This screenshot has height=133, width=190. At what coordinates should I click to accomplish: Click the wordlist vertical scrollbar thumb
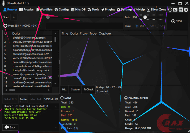[x=55, y=39]
